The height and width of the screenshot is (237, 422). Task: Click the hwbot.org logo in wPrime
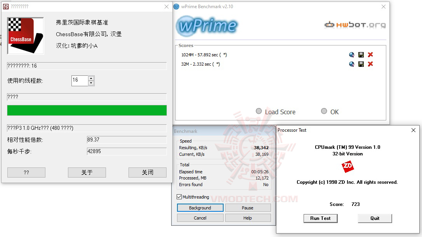(x=355, y=25)
